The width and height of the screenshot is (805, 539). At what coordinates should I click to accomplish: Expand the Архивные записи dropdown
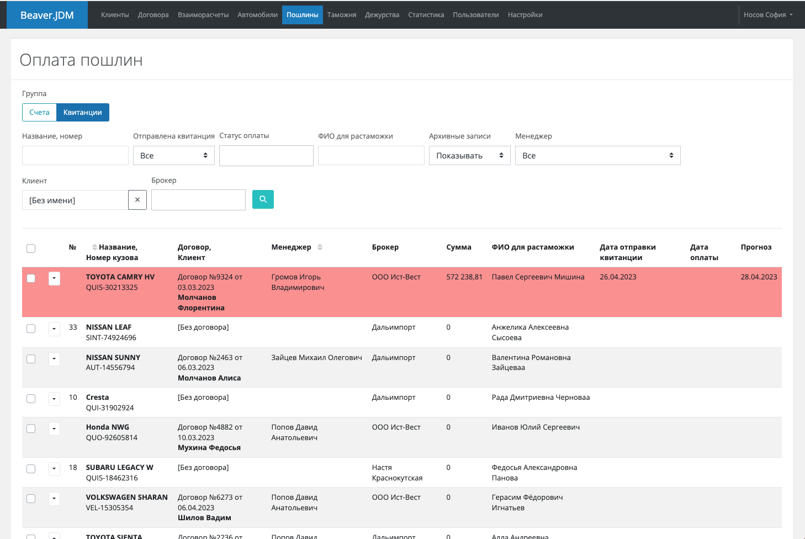469,156
